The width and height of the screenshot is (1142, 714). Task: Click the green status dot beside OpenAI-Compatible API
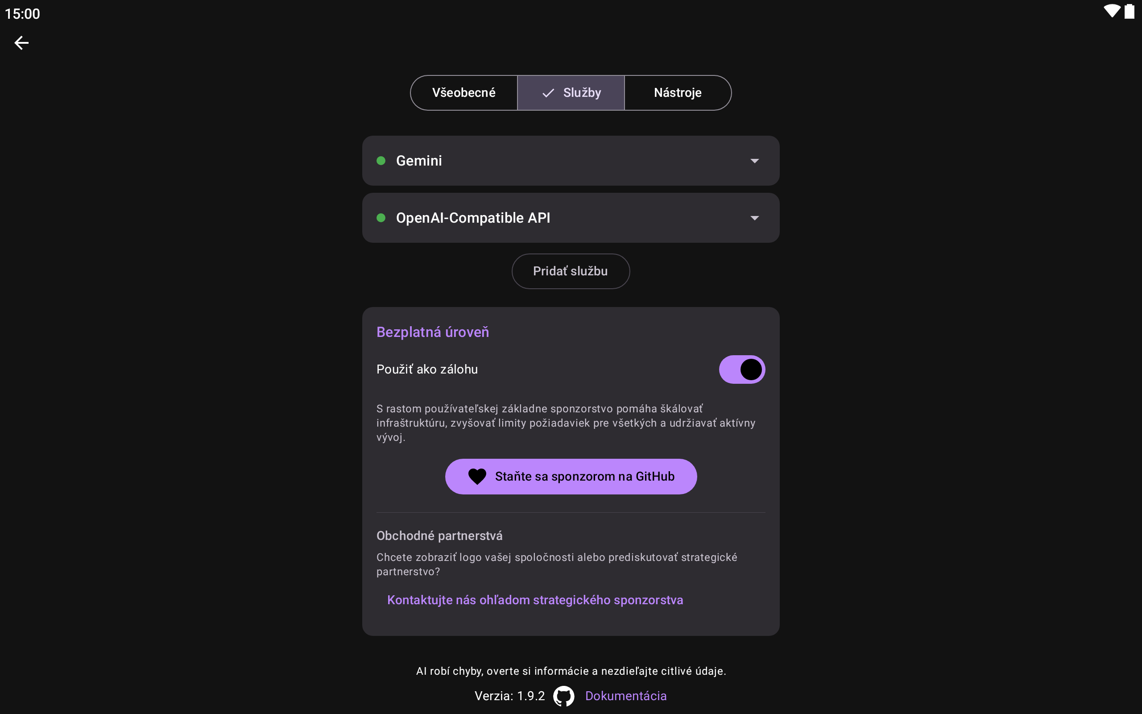point(381,218)
